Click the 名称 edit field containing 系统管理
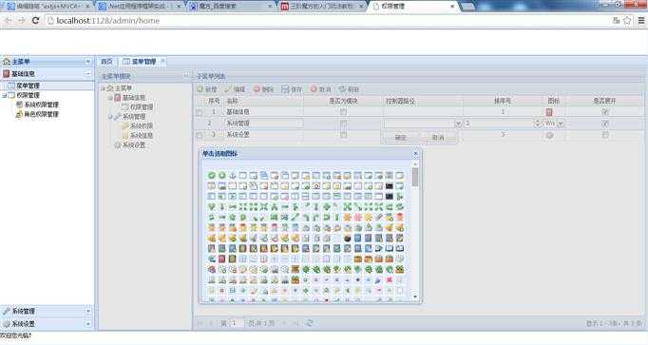Viewport: 648px width, 345px height. coord(263,124)
